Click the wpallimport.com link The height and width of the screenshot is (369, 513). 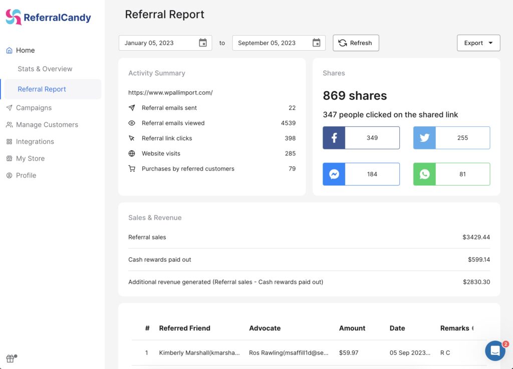pos(170,92)
